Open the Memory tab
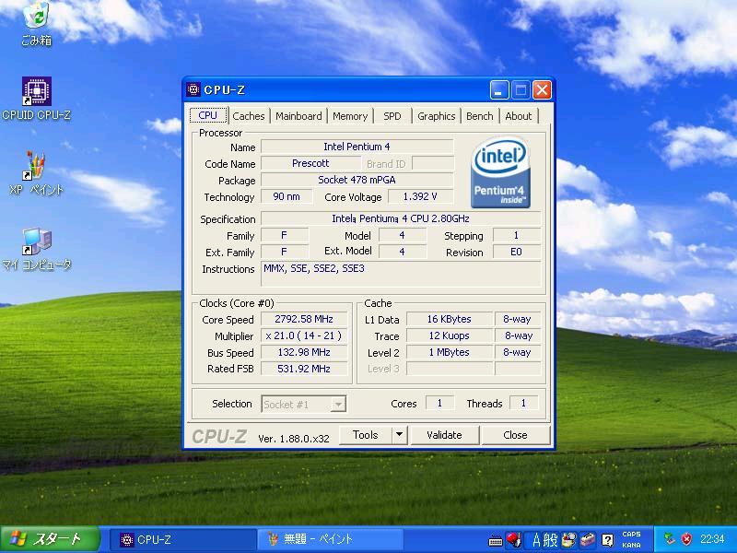Viewport: 737px width, 553px height. (350, 116)
